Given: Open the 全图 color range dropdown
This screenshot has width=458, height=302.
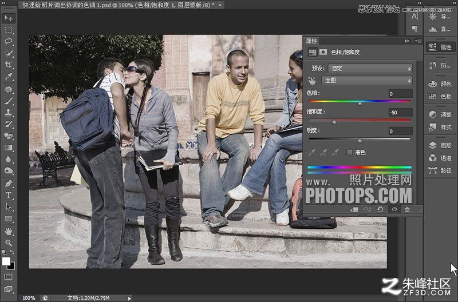Looking at the screenshot, I should [367, 80].
